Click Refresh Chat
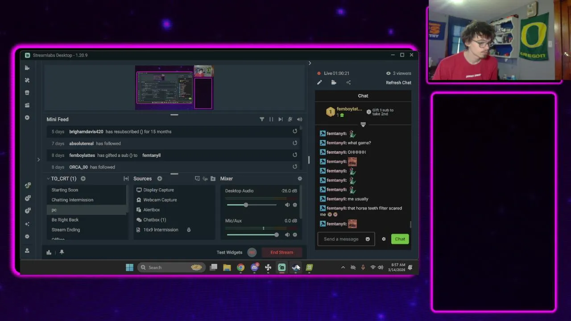This screenshot has width=571, height=321. point(398,82)
